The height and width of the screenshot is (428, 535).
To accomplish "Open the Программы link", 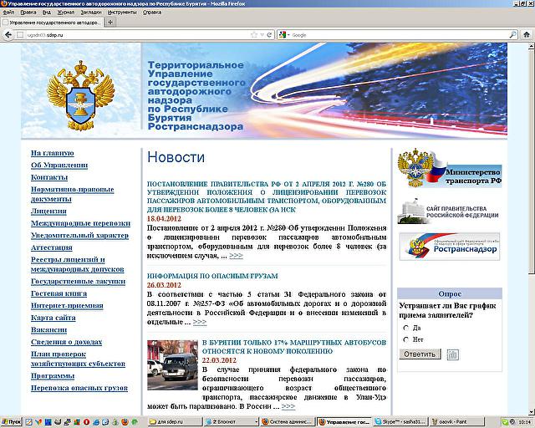I will coord(53,376).
